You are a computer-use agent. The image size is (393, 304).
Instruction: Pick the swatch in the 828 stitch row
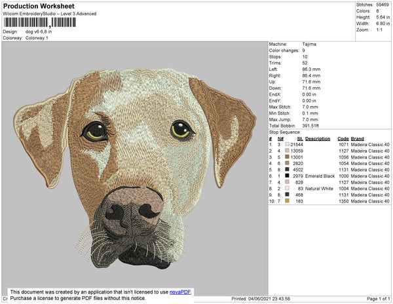tap(287, 182)
